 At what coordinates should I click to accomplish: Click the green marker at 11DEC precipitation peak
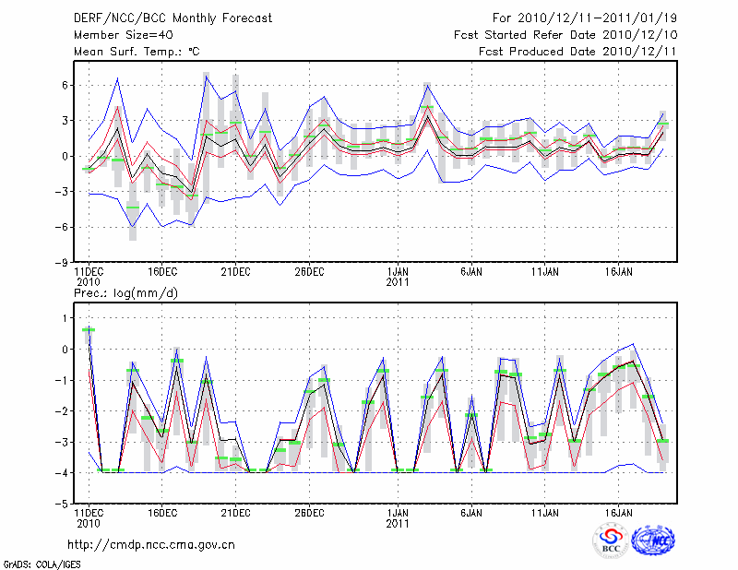pos(89,329)
